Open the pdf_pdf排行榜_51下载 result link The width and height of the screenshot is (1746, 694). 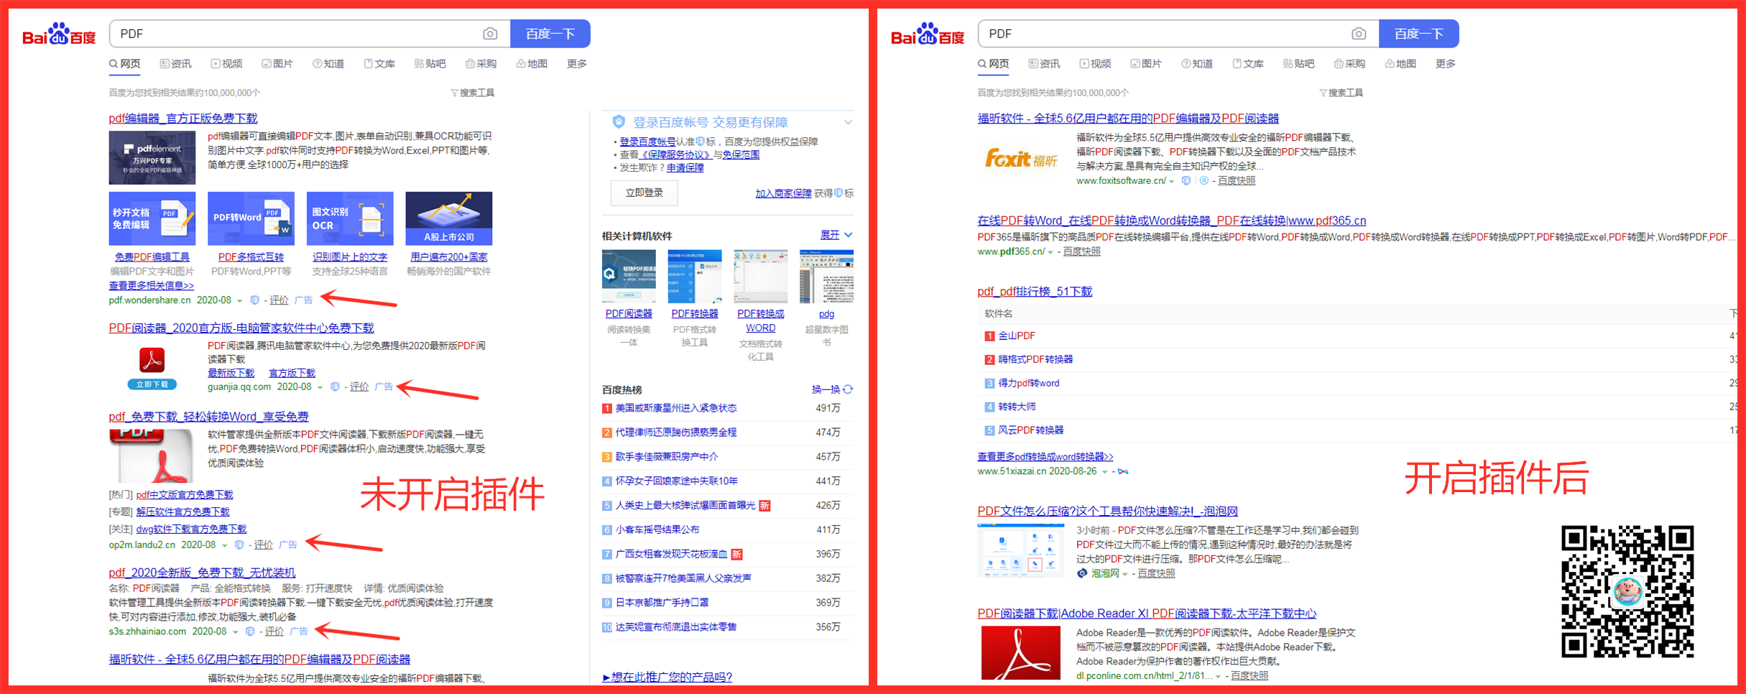pyautogui.click(x=1035, y=292)
